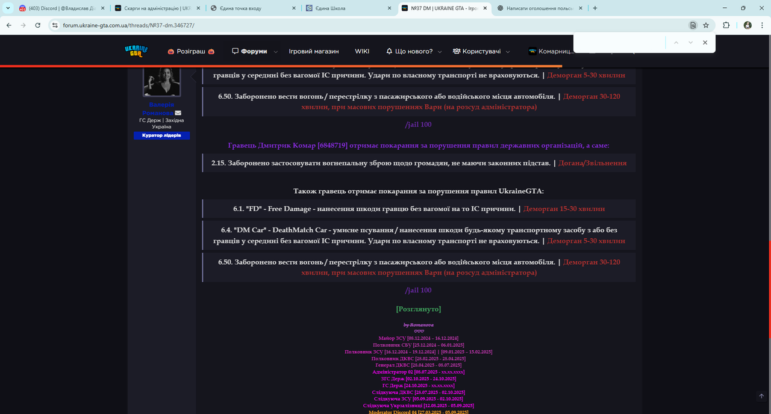Switch to the Єдина Школа tab
The width and height of the screenshot is (771, 414).
coord(348,8)
